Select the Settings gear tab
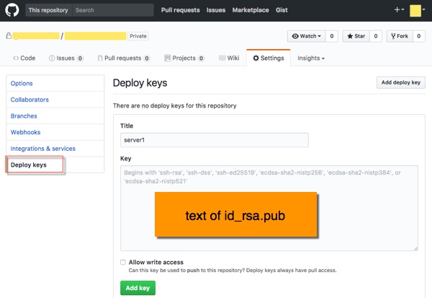This screenshot has height=298, width=432. pyautogui.click(x=269, y=58)
